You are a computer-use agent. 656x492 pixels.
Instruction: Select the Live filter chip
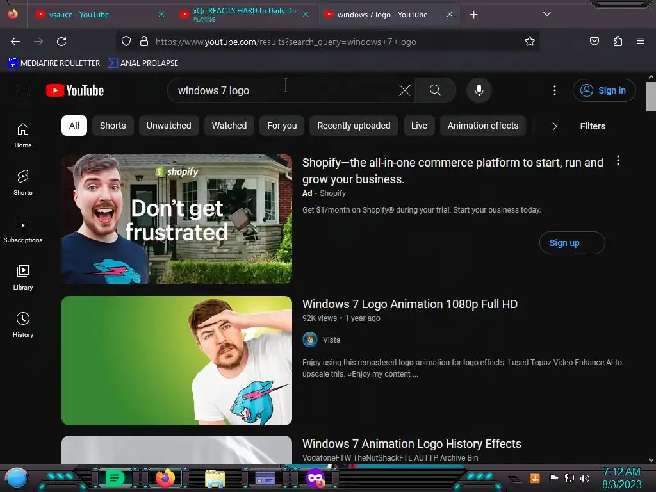pos(419,126)
